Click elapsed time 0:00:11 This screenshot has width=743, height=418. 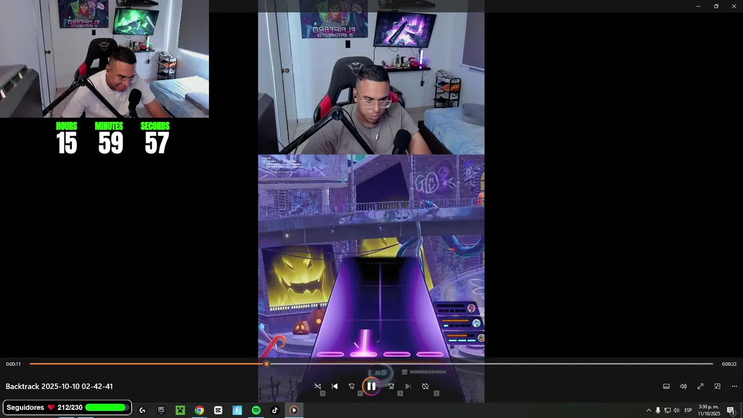13,364
